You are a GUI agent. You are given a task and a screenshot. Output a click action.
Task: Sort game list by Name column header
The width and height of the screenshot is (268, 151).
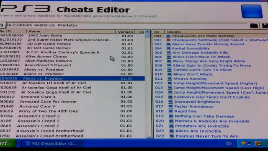71,31
